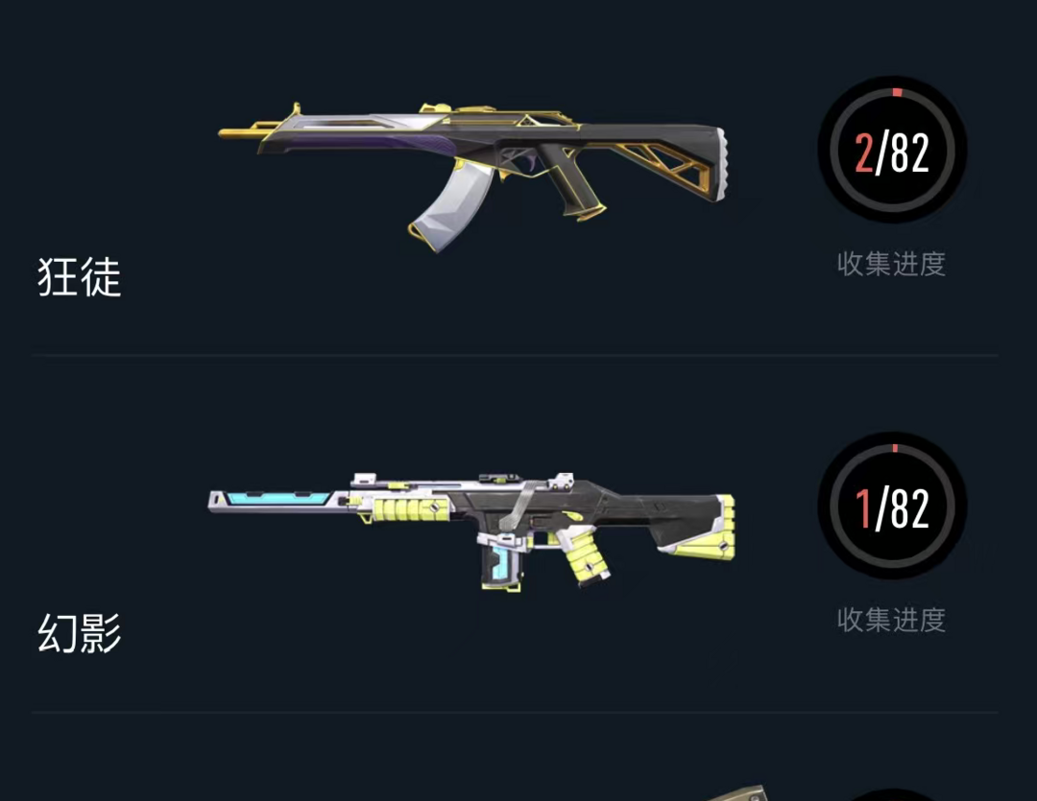Click the gold barrel tip of 狂徒 rifle

pyautogui.click(x=239, y=133)
